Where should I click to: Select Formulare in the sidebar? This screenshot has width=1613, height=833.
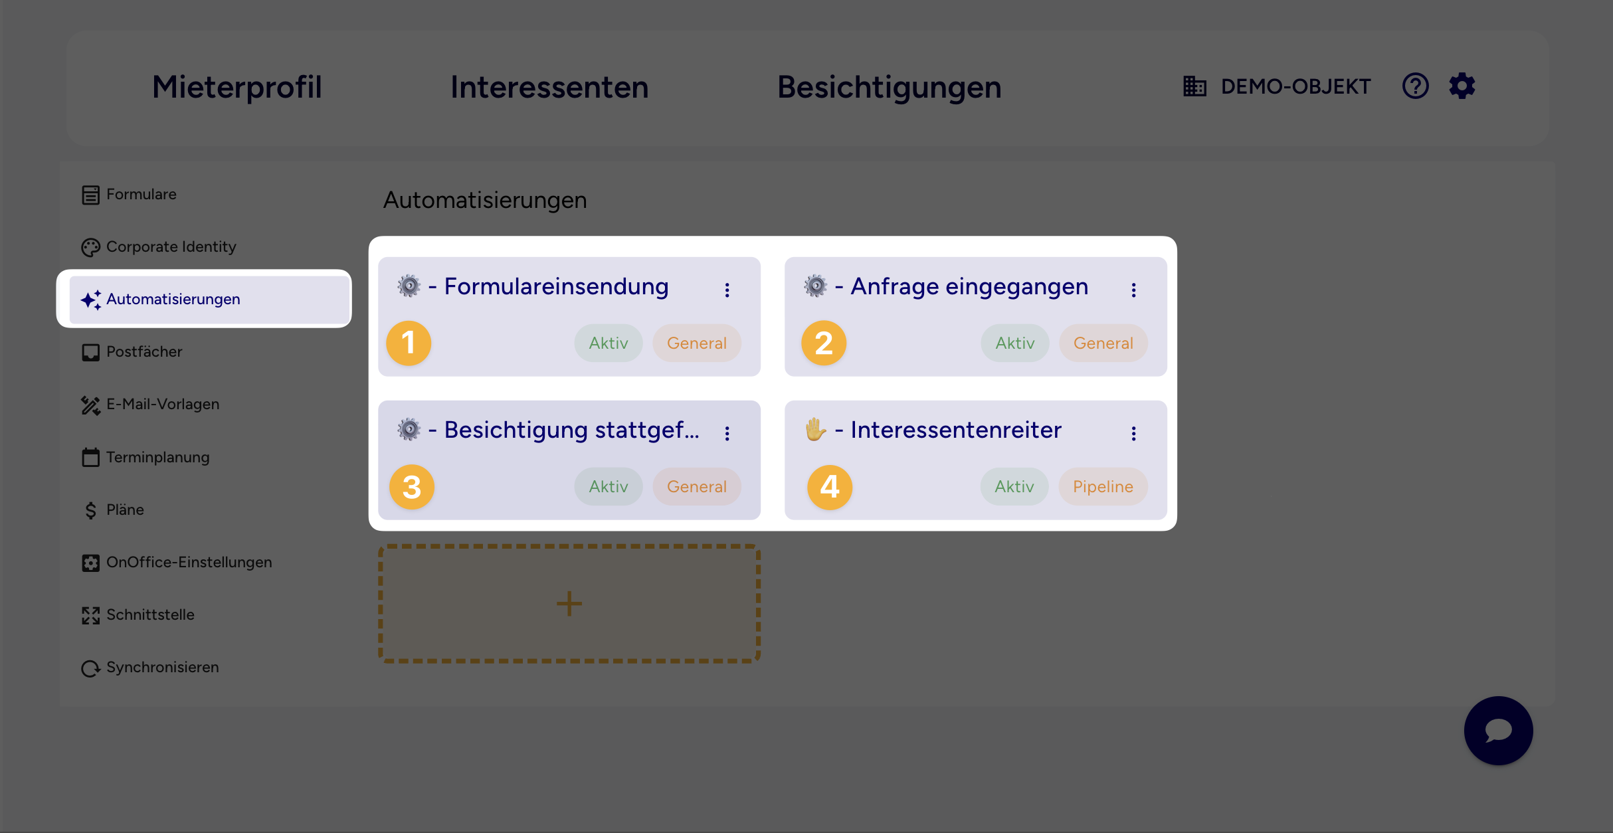pyautogui.click(x=141, y=194)
